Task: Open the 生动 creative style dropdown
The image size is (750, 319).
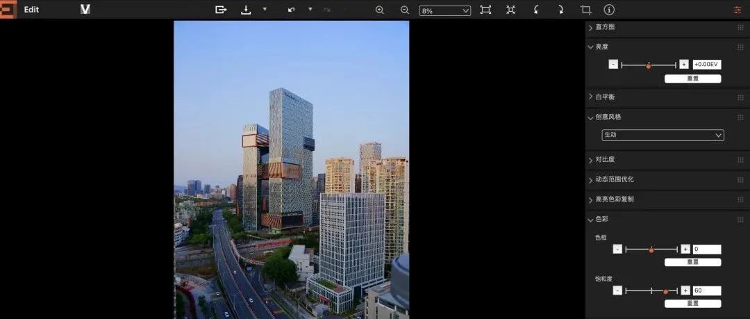Action: [662, 135]
